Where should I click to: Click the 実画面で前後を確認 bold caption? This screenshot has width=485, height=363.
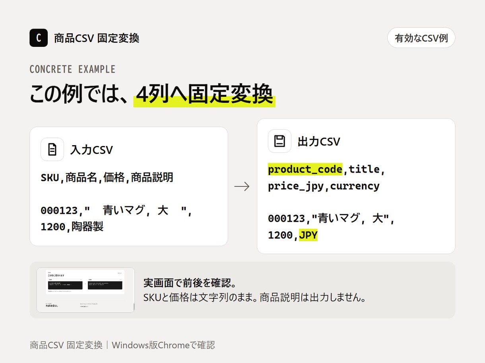coord(190,283)
